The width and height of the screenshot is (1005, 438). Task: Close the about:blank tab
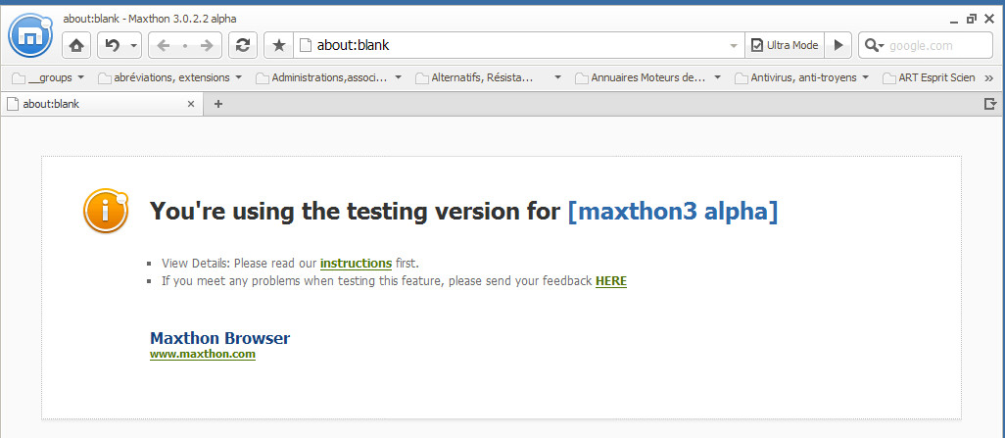click(190, 104)
